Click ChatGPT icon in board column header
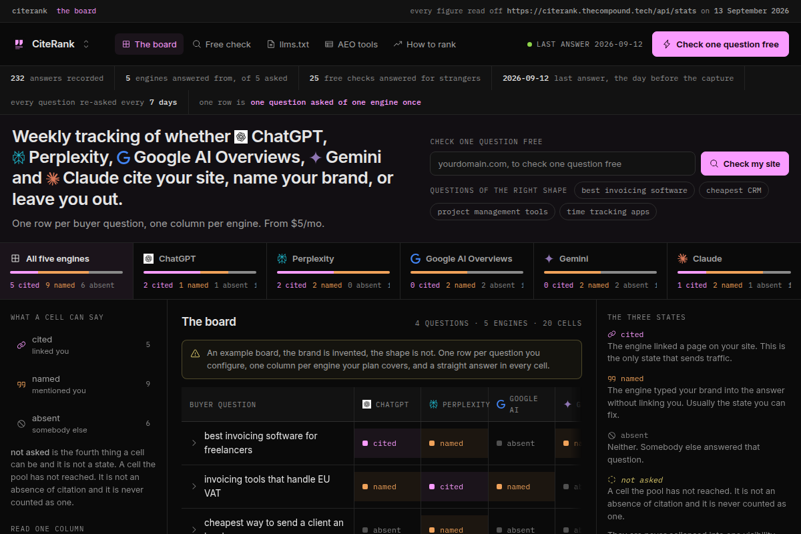 point(366,405)
